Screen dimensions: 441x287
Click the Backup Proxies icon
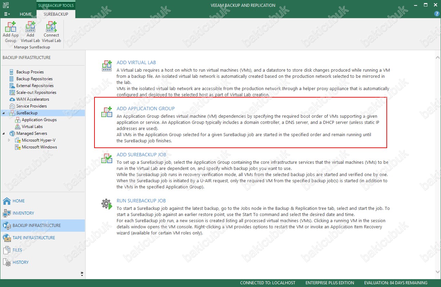12,72
